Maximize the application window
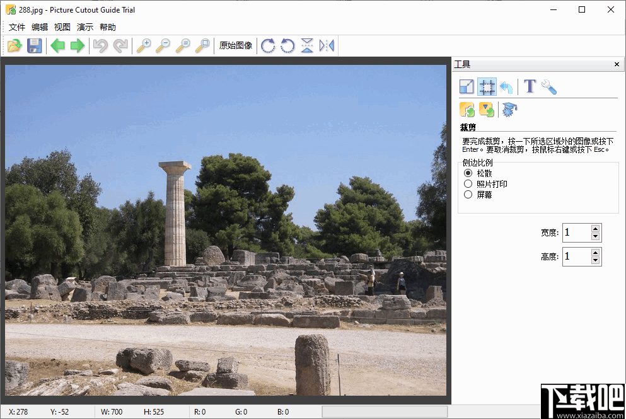 (582, 9)
